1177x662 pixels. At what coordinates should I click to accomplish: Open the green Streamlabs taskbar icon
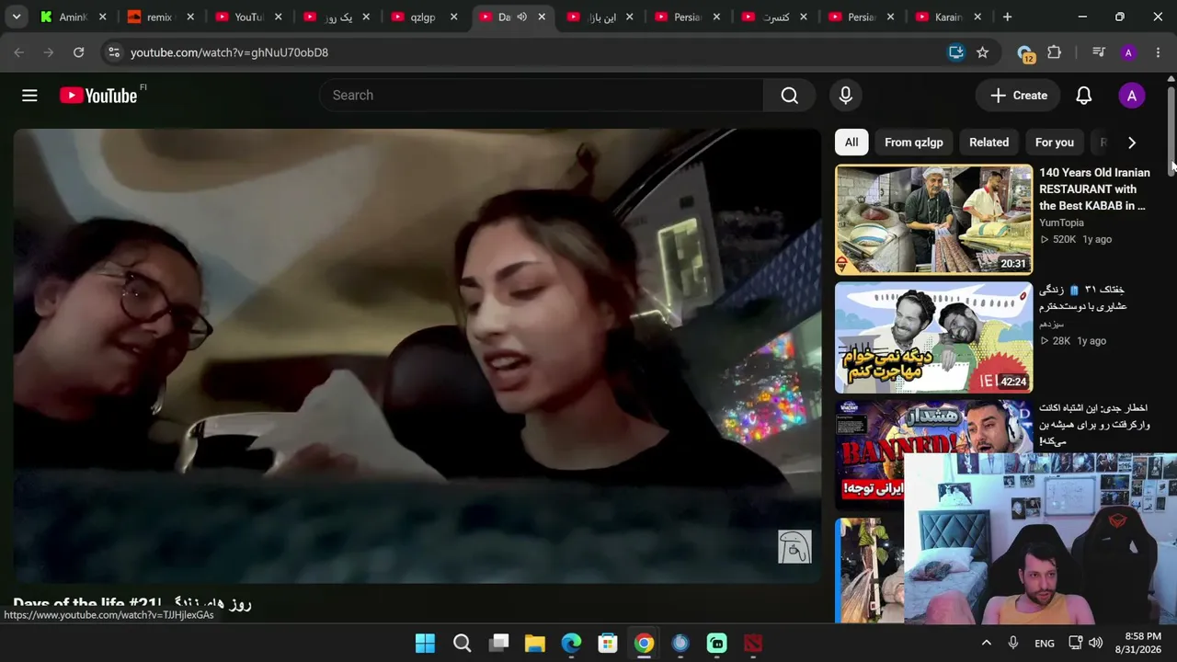pos(716,643)
